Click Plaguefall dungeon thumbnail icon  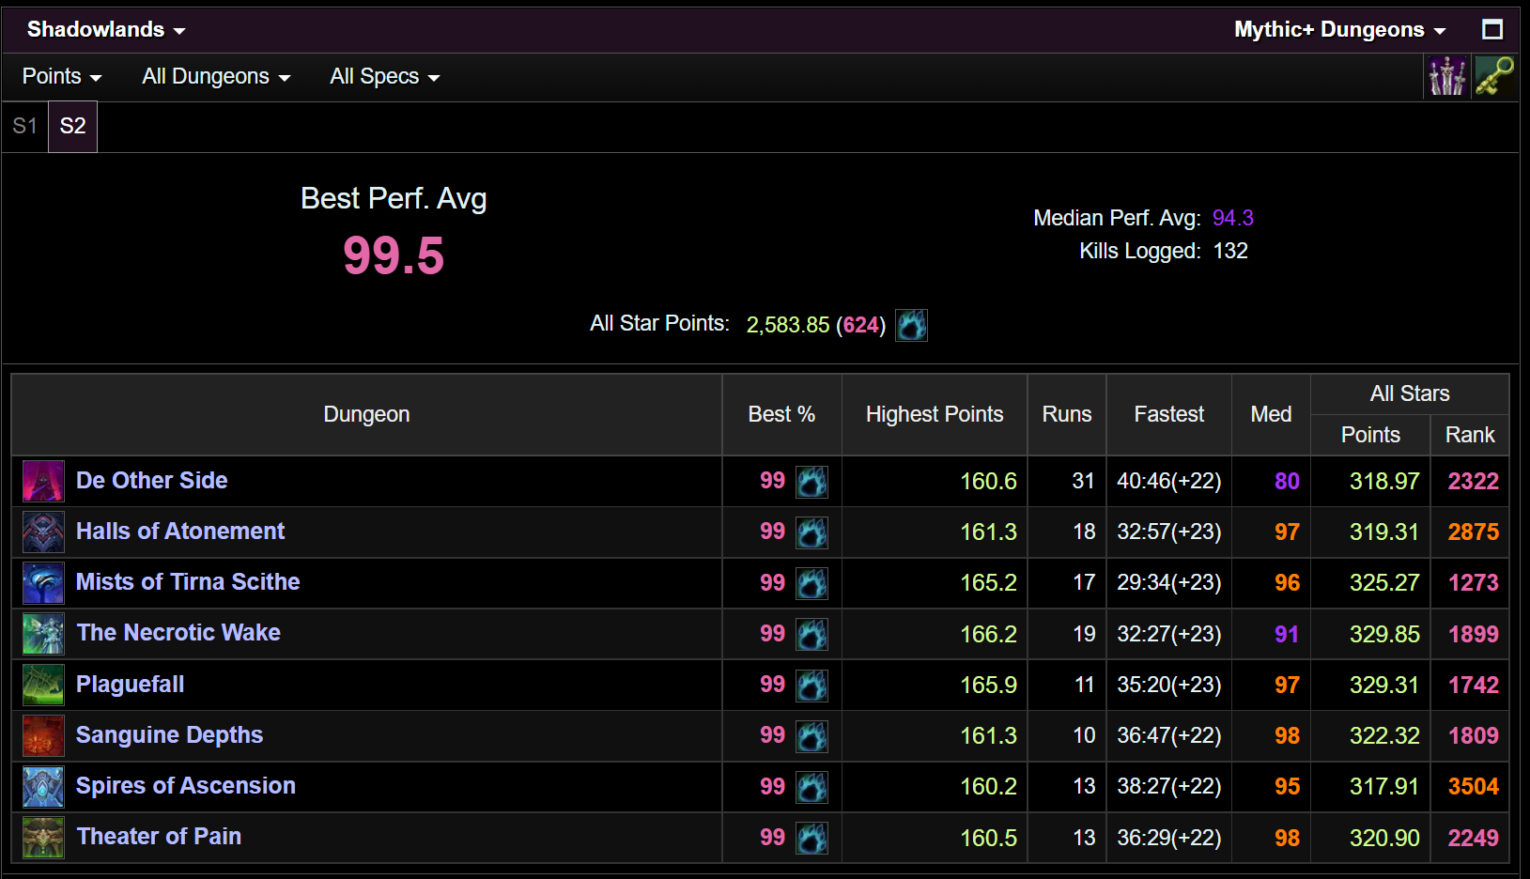coord(43,685)
